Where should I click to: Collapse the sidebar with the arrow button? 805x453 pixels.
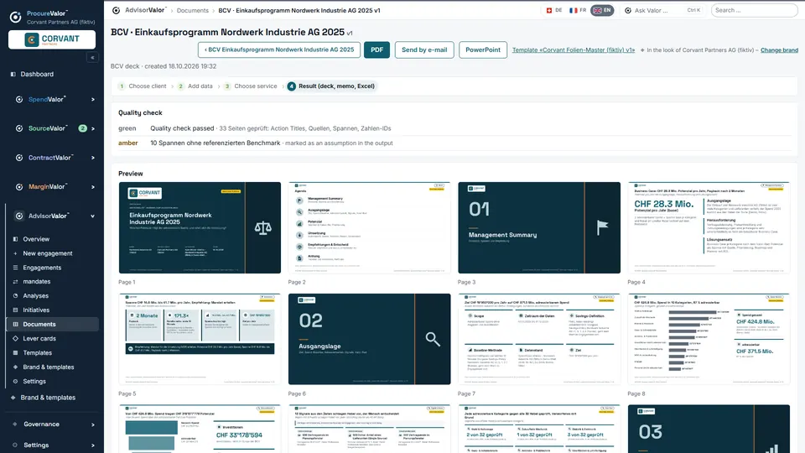click(92, 58)
